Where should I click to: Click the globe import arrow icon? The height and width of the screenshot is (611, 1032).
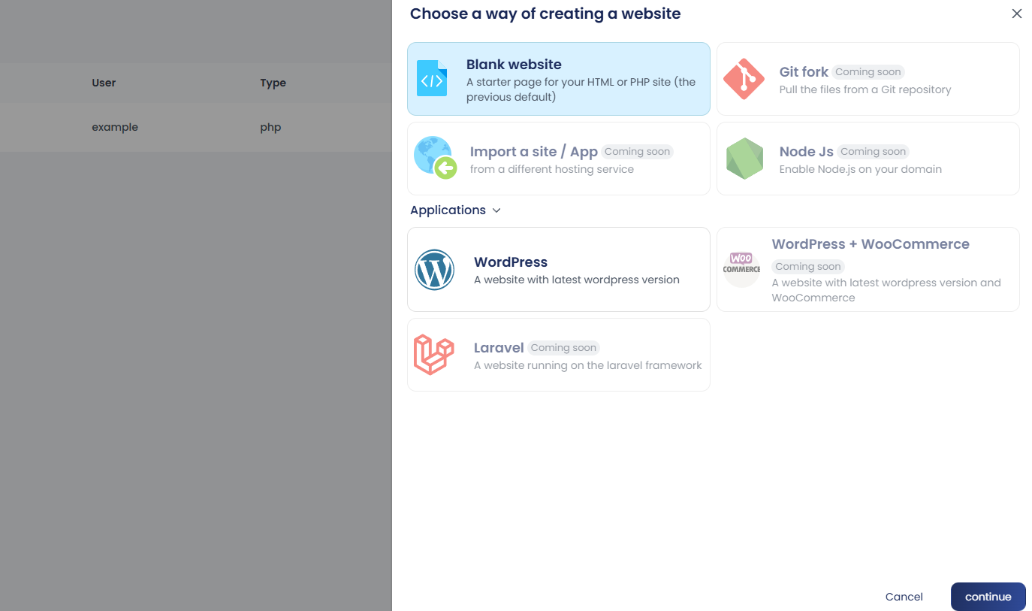pos(435,158)
